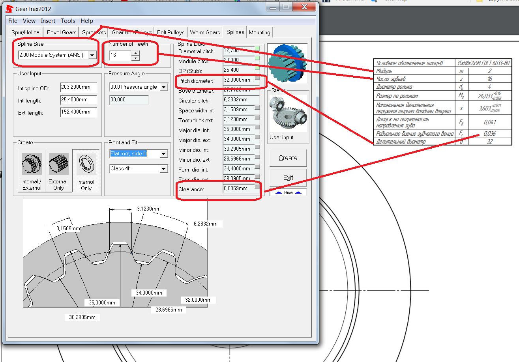The height and width of the screenshot is (362, 519).
Task: Click the Ext. length input field
Action: point(79,112)
